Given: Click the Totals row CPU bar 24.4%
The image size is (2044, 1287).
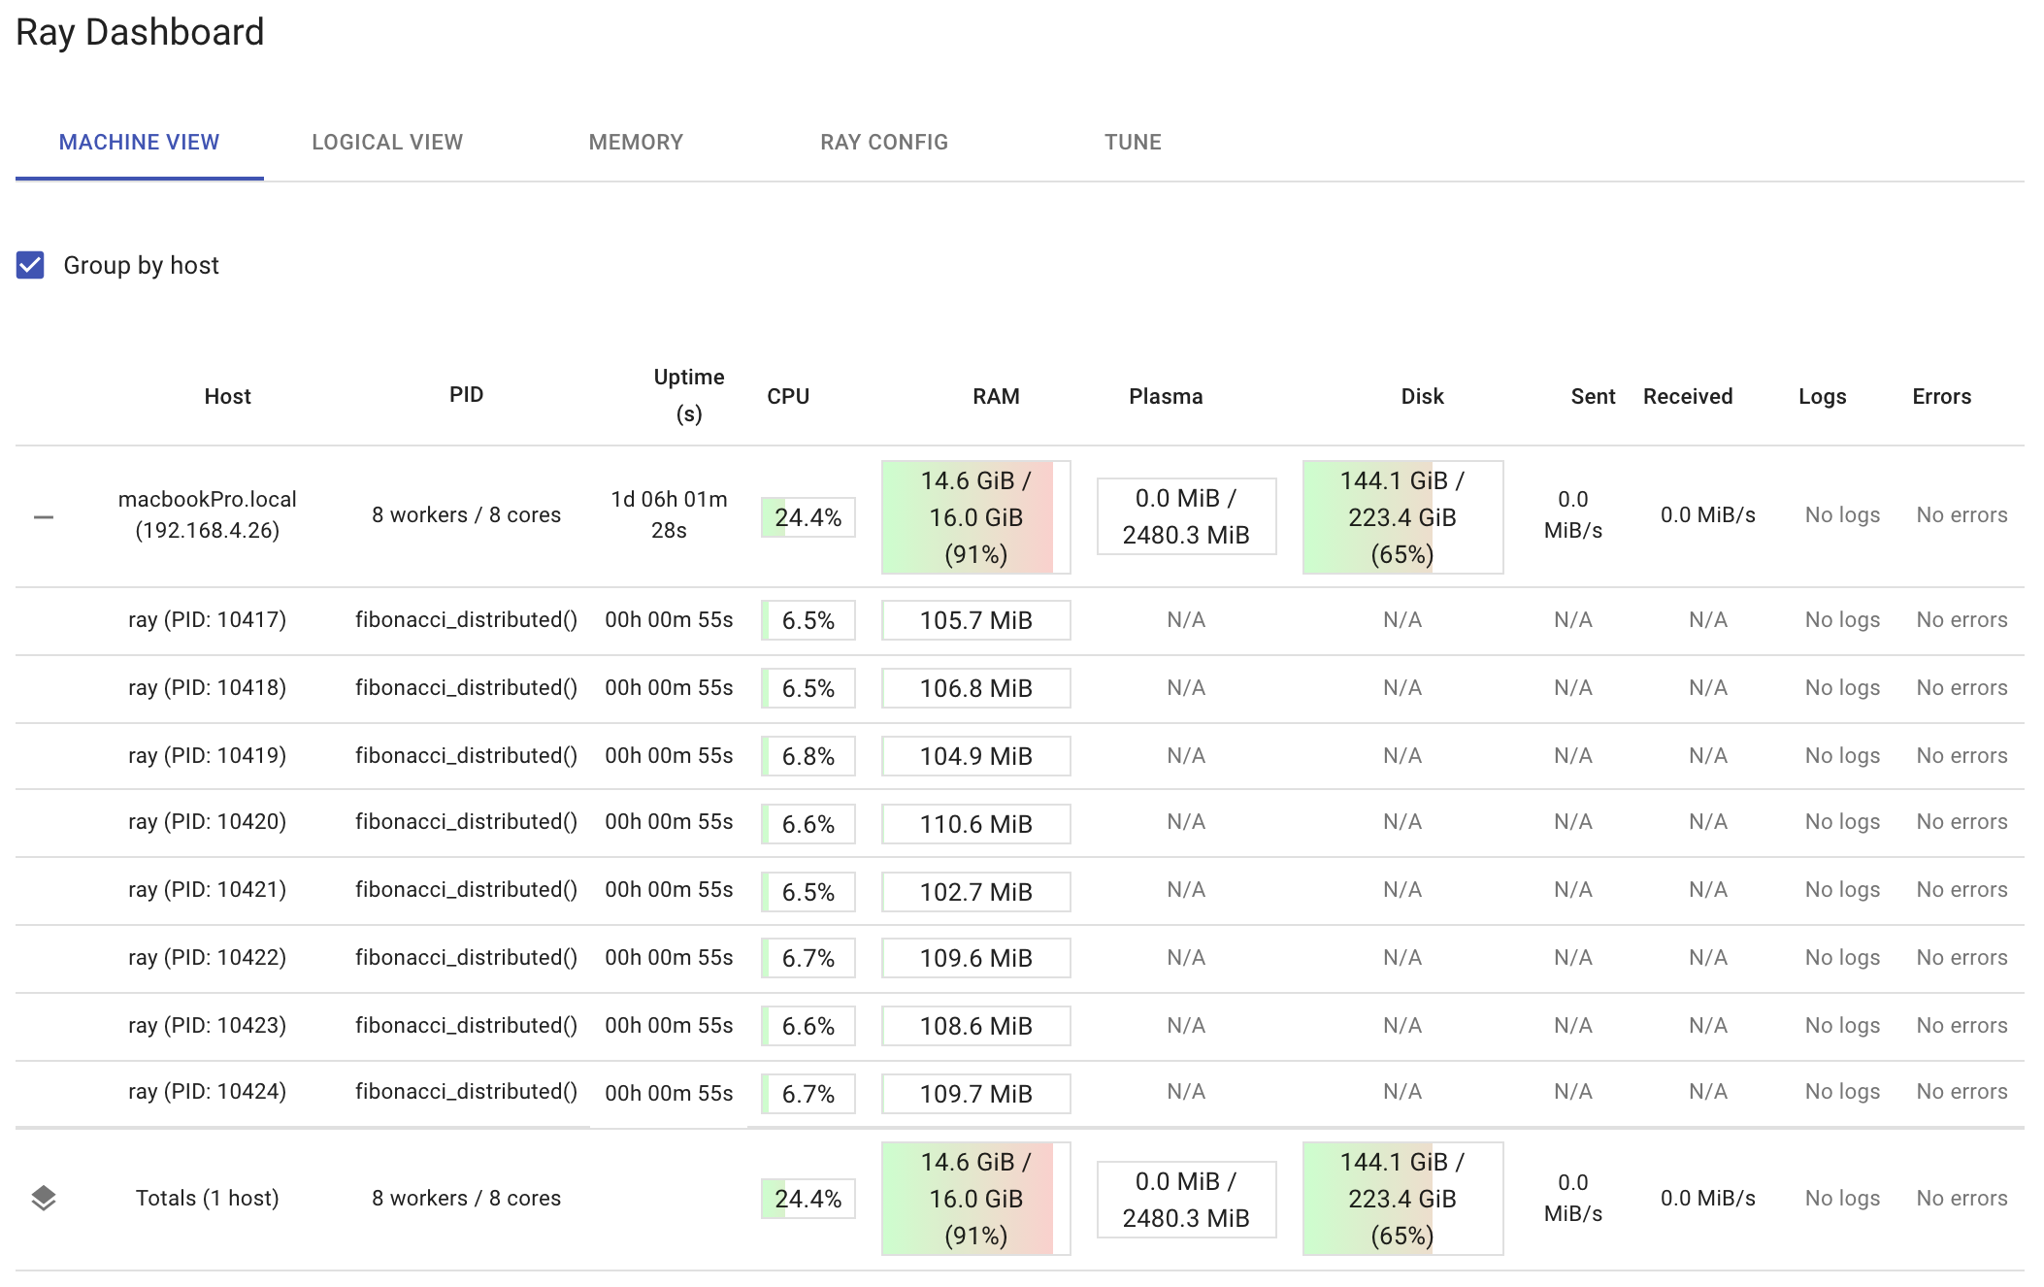Looking at the screenshot, I should point(808,1199).
